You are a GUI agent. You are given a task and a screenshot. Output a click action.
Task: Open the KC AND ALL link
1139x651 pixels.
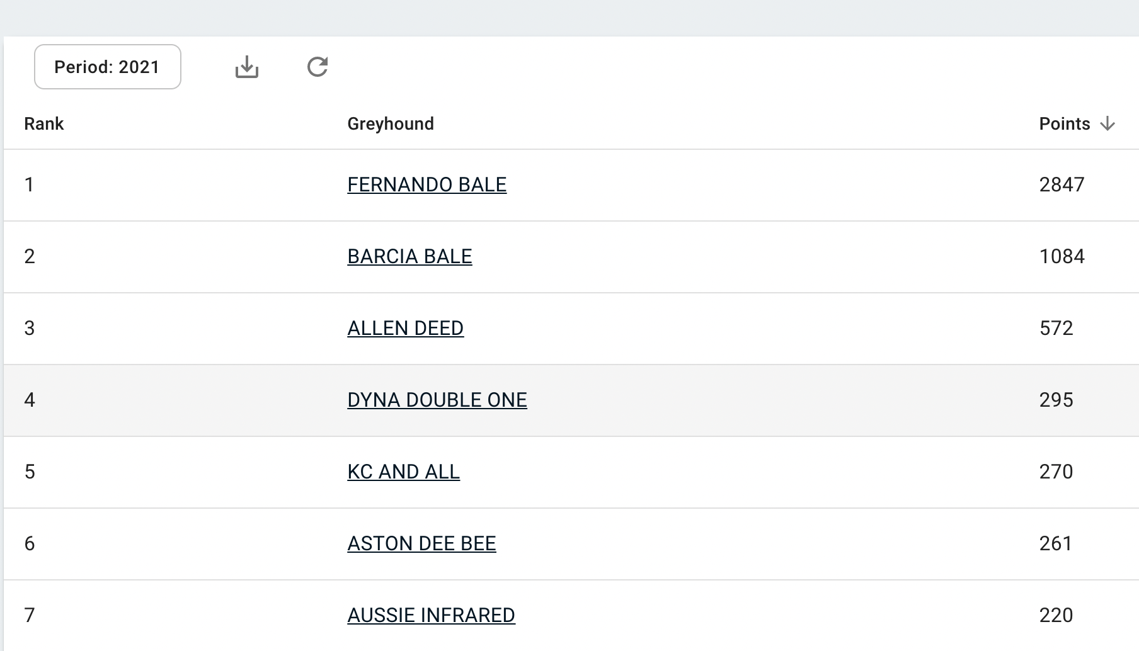click(404, 472)
